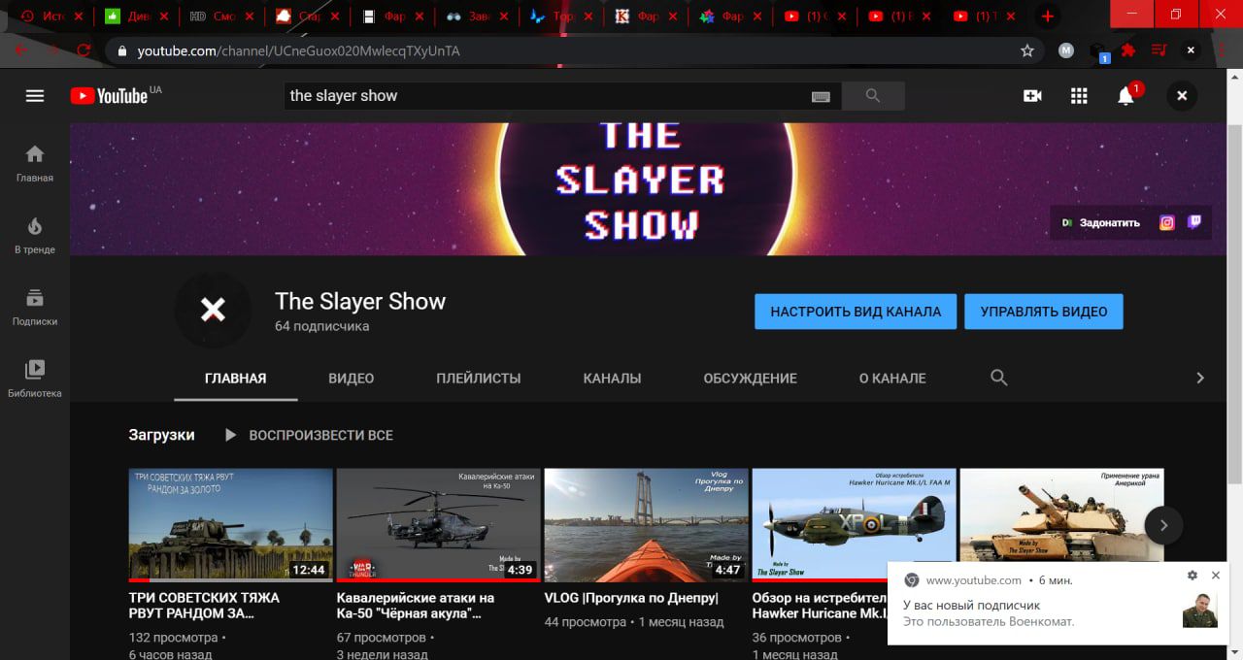
Task: Open the on-screen keyboard icon in search box
Action: 821,96
